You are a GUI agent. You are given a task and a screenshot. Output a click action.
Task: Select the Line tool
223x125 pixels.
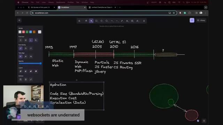pyautogui.click(x=117, y=21)
